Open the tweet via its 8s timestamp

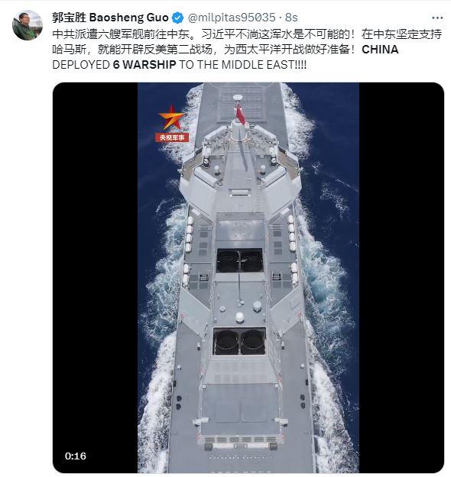point(291,18)
